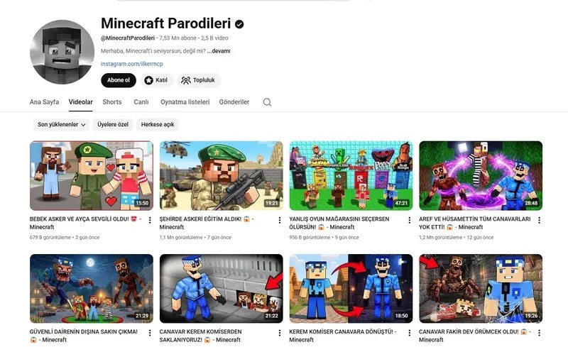Click the Katıl membership button
Viewport: 568px width, 347px height.
(157, 80)
